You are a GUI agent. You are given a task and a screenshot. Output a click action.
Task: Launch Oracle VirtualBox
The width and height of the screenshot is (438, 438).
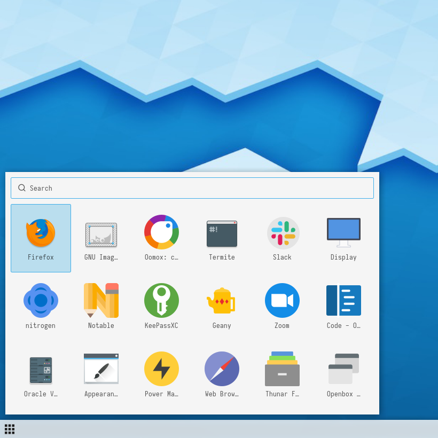pyautogui.click(x=41, y=374)
